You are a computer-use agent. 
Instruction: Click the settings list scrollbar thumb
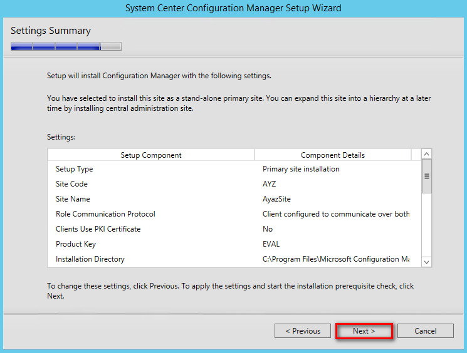pos(426,176)
